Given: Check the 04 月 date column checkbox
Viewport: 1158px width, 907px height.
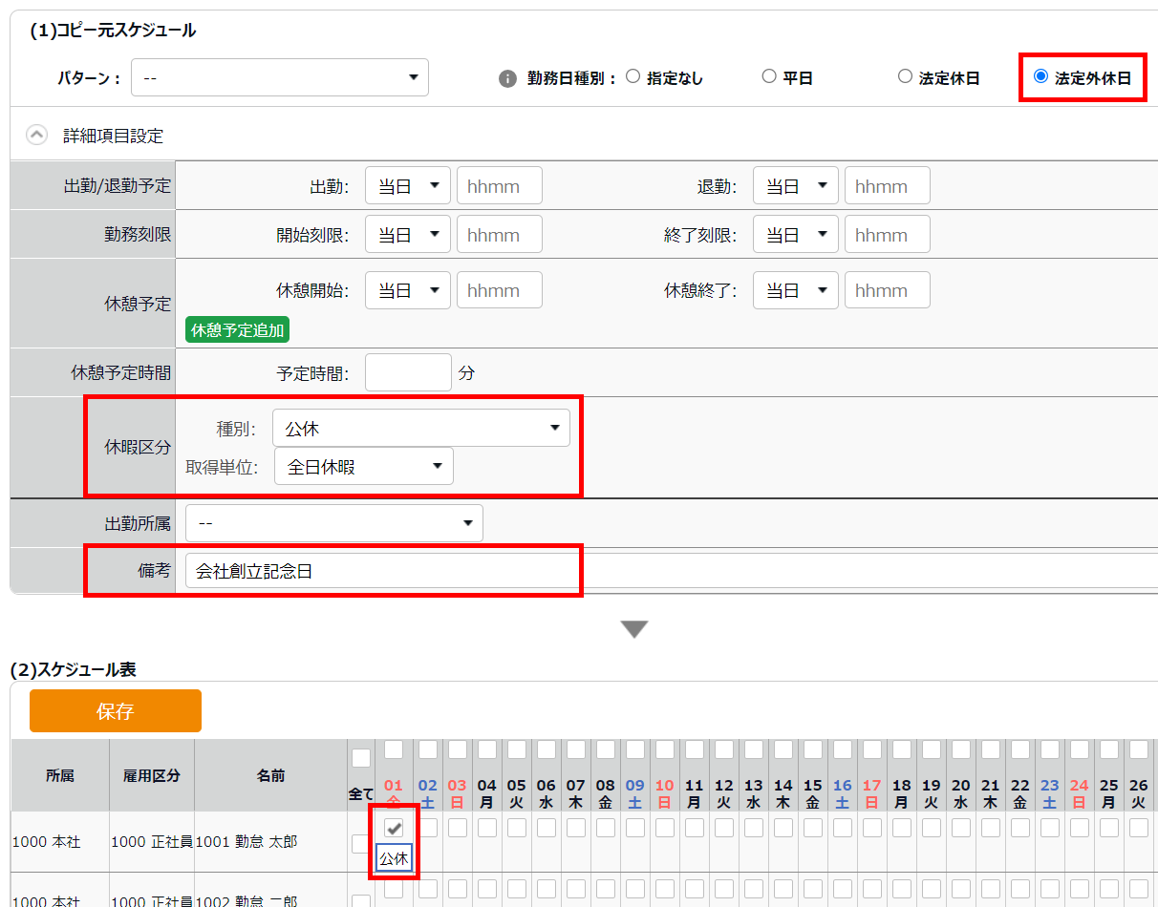Looking at the screenshot, I should (486, 749).
